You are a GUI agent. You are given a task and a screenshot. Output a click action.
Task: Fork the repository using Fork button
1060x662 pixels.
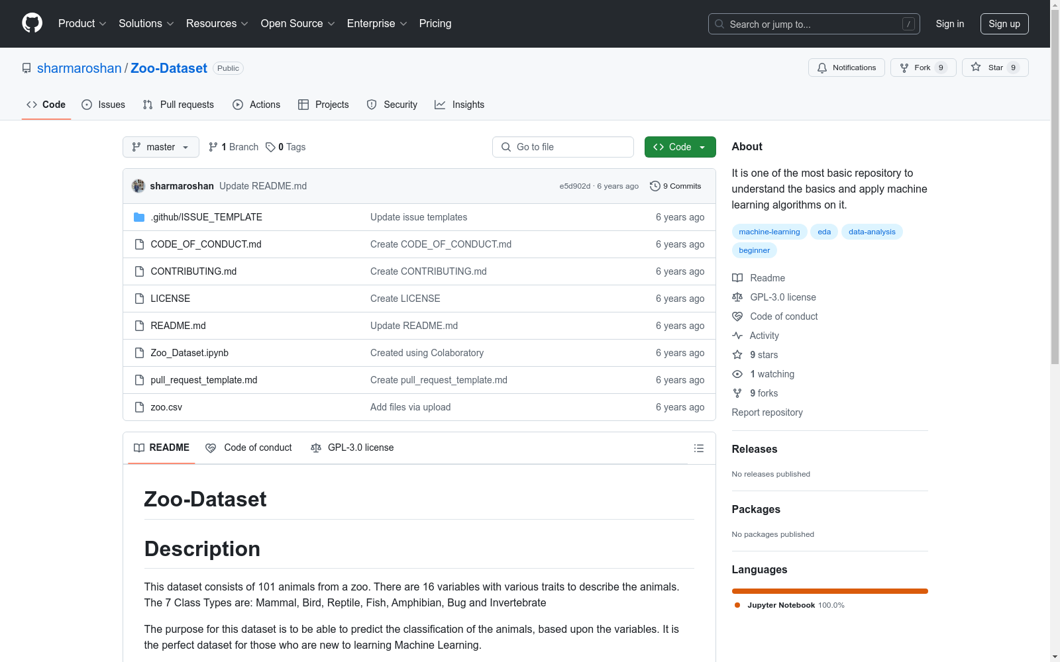(922, 68)
